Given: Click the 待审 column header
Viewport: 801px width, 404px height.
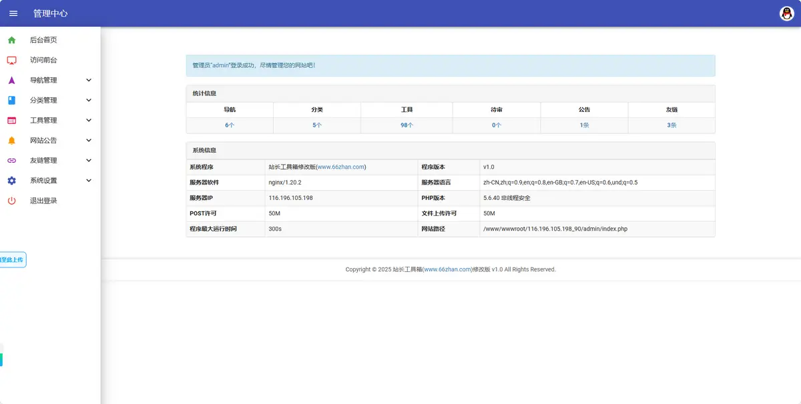Looking at the screenshot, I should [497, 109].
